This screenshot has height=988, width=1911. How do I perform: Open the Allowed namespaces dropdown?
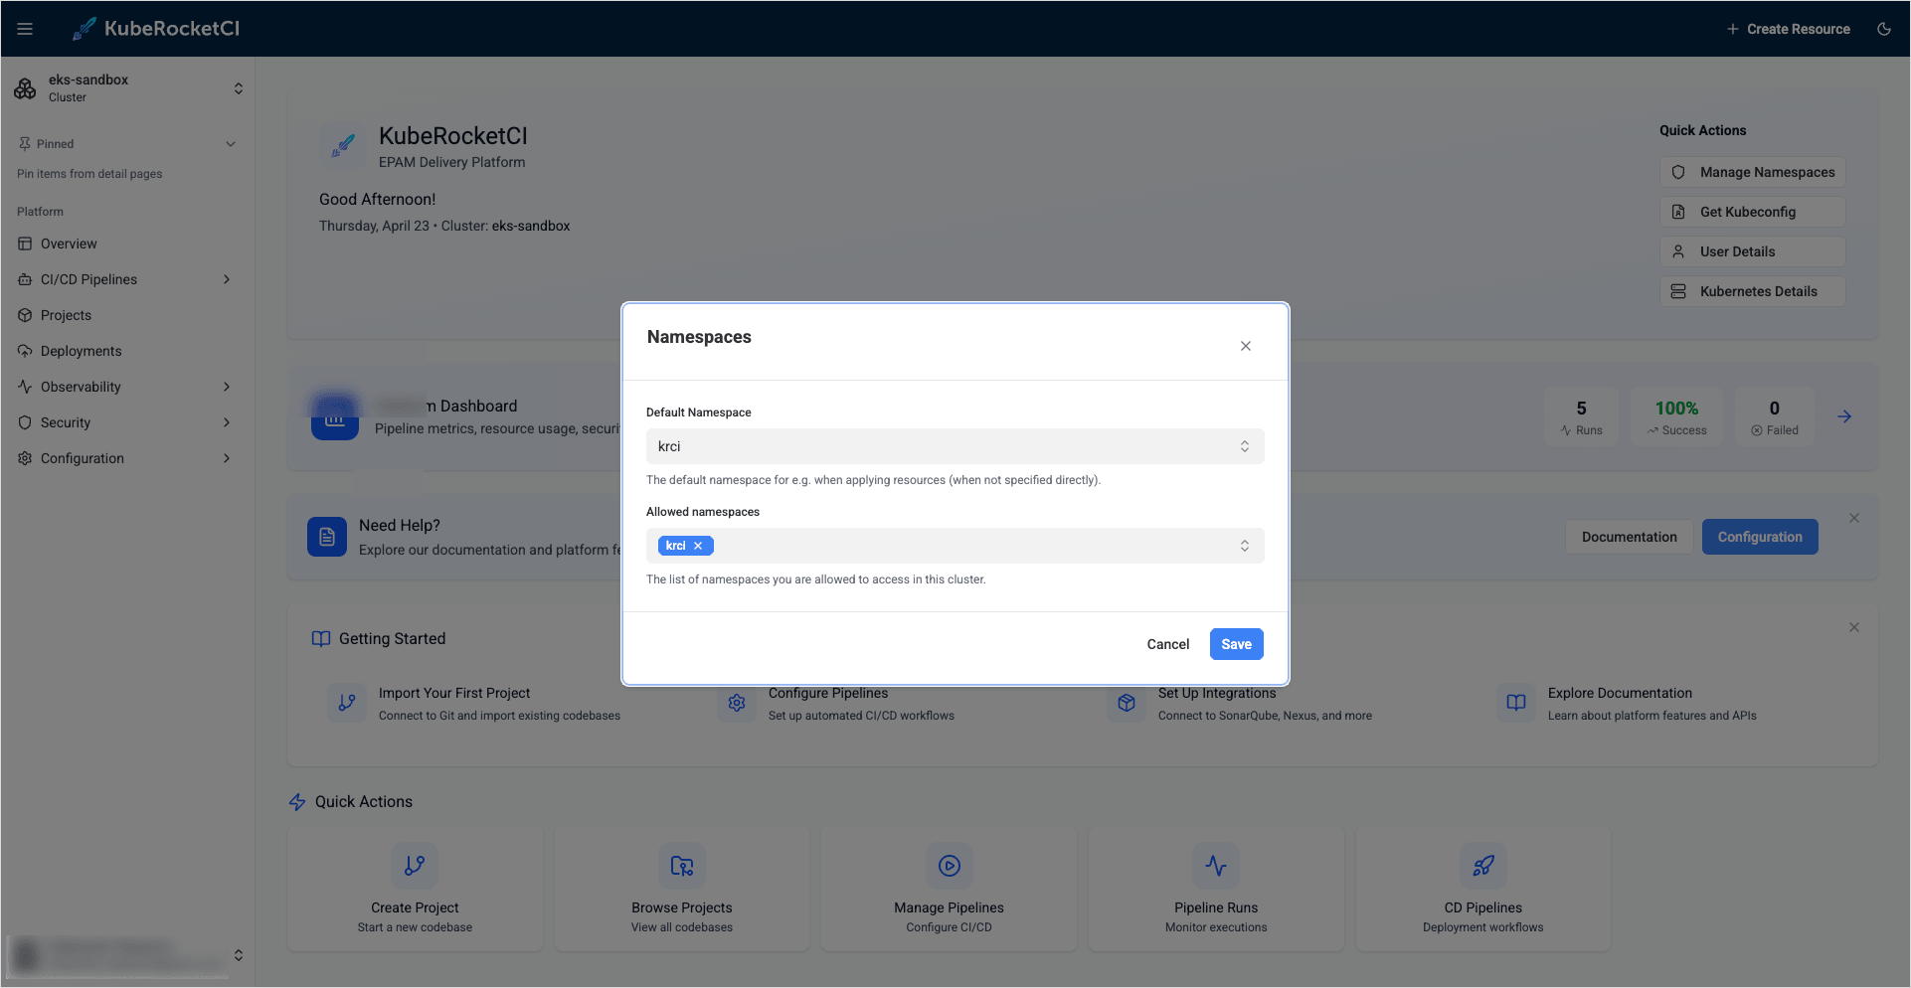(1244, 546)
